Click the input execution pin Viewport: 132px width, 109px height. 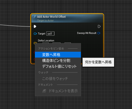[x=35, y=26]
